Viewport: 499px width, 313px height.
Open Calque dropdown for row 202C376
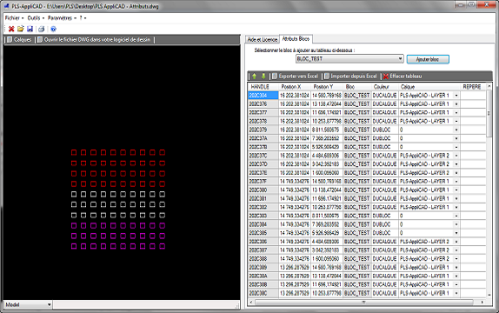[x=456, y=103]
